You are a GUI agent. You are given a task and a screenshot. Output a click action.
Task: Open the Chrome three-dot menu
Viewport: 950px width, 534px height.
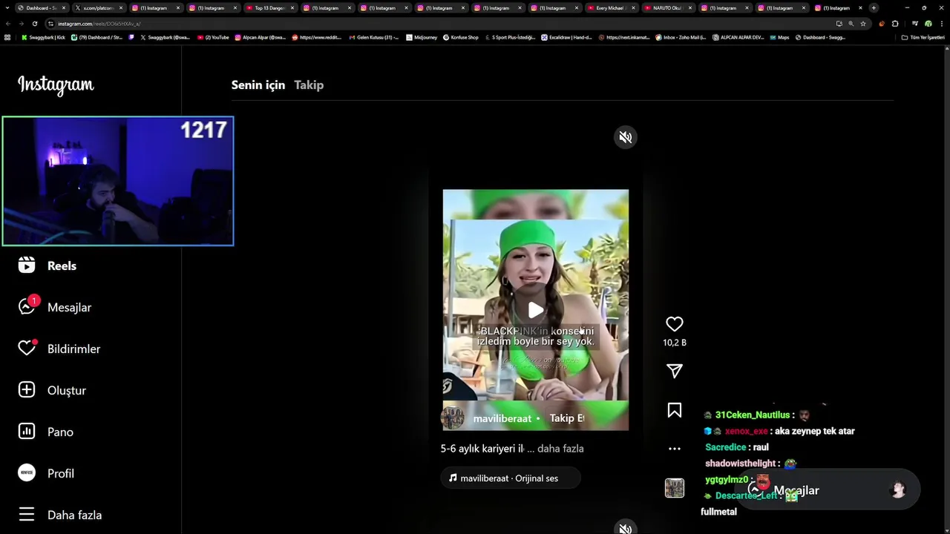943,24
